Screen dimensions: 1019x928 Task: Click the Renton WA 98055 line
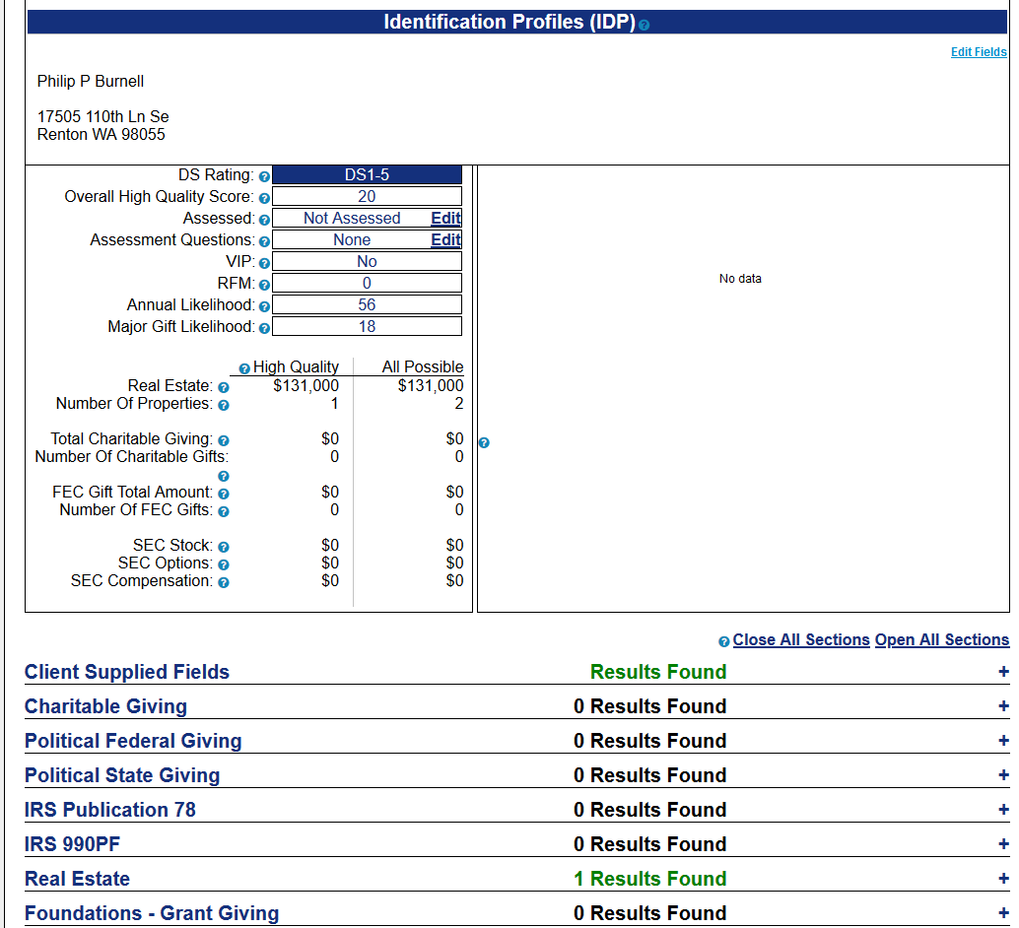tap(101, 135)
